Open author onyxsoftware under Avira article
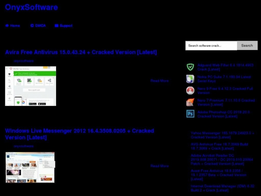 [x=23, y=61]
